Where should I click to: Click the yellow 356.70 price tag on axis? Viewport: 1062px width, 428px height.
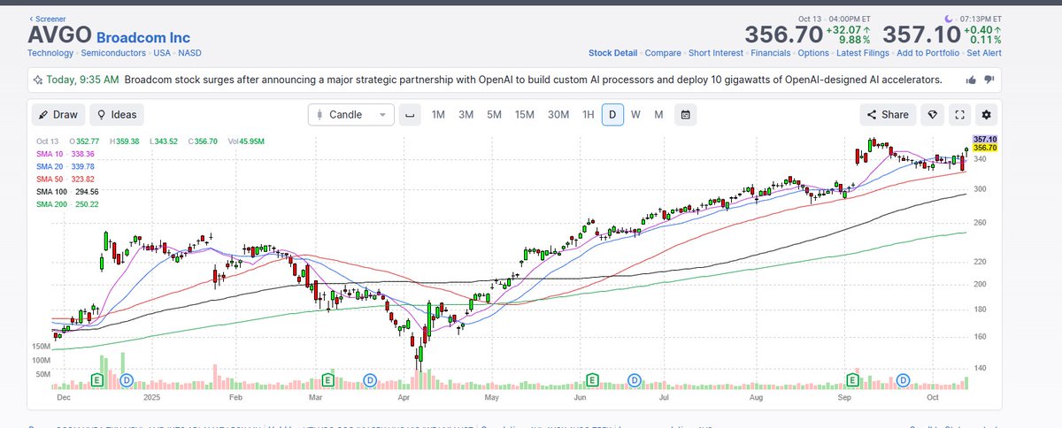pyautogui.click(x=985, y=148)
